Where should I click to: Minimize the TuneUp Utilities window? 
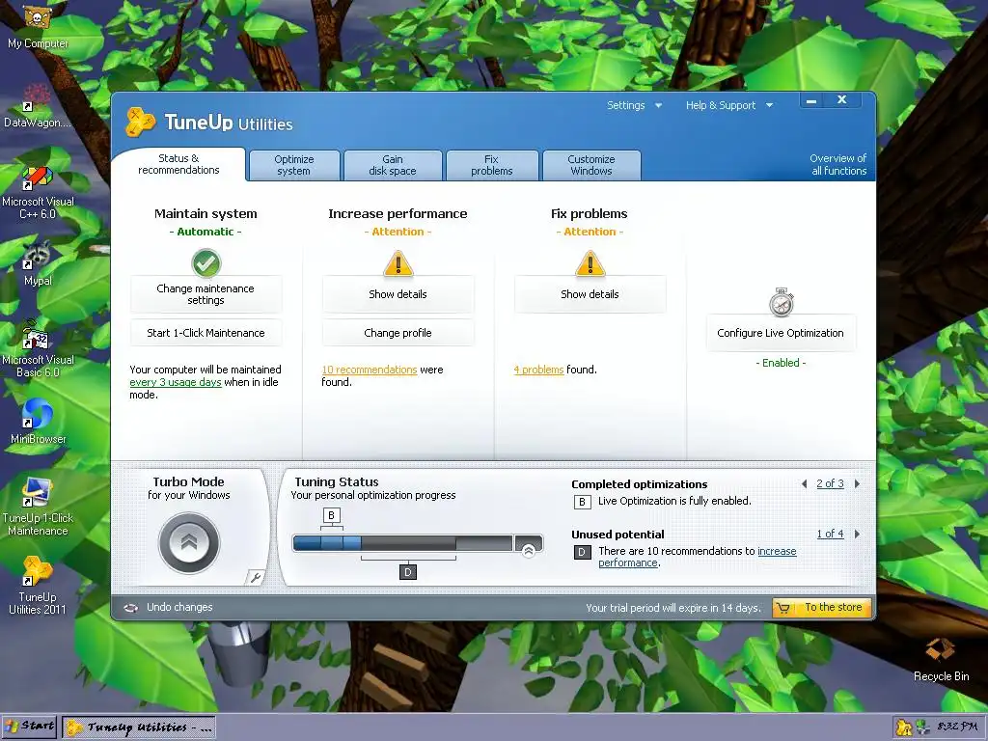[x=811, y=100]
